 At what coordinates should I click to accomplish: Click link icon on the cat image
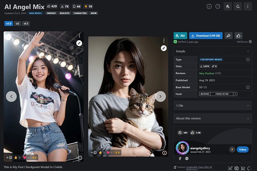[x=163, y=48]
